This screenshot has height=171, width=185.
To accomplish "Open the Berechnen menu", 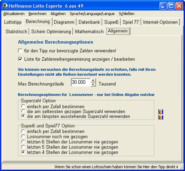I will pyautogui.click(x=38, y=14).
